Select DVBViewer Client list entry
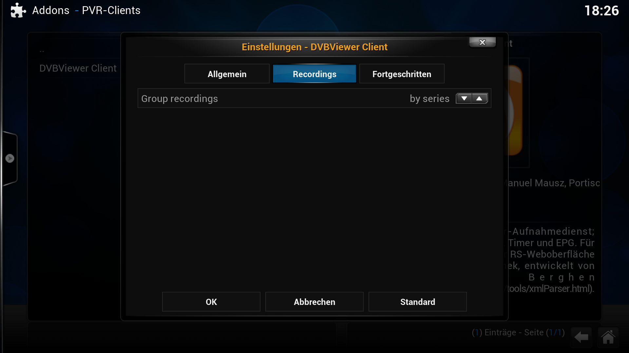629x353 pixels. [78, 68]
